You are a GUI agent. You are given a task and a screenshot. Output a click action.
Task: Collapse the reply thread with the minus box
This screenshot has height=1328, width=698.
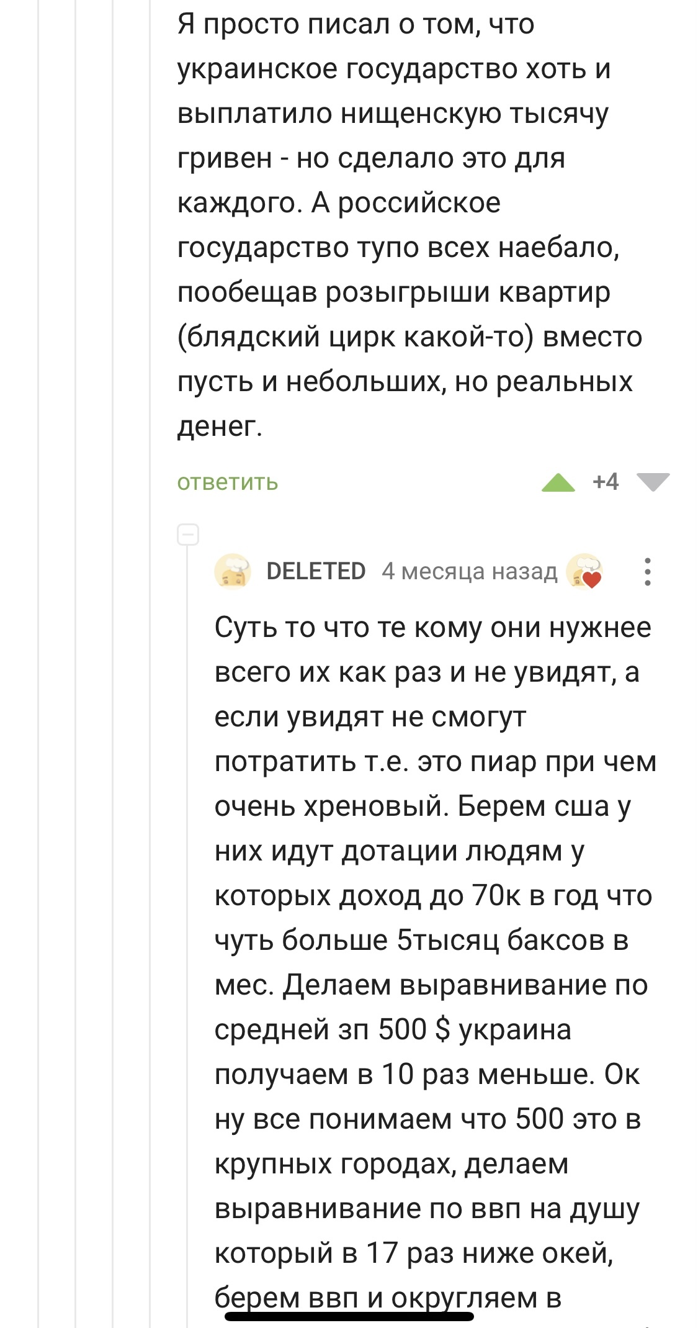(188, 535)
